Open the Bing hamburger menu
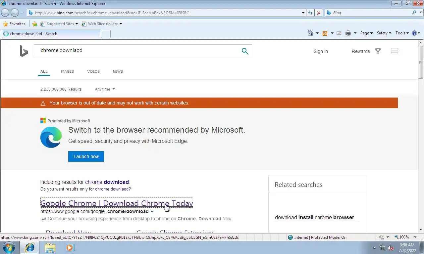 (395, 51)
